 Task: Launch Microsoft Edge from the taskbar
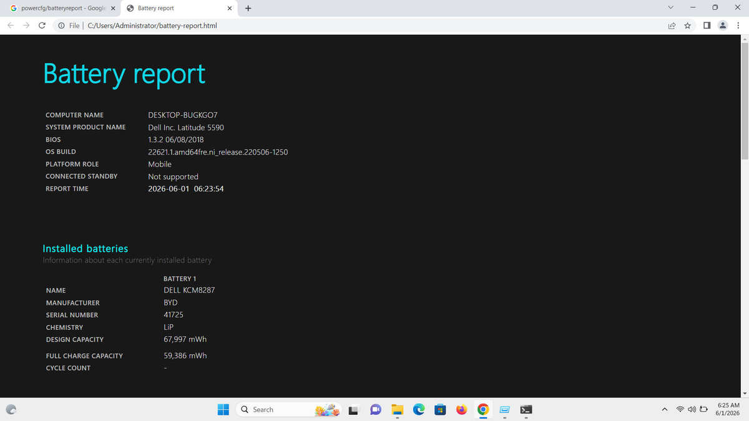(419, 410)
